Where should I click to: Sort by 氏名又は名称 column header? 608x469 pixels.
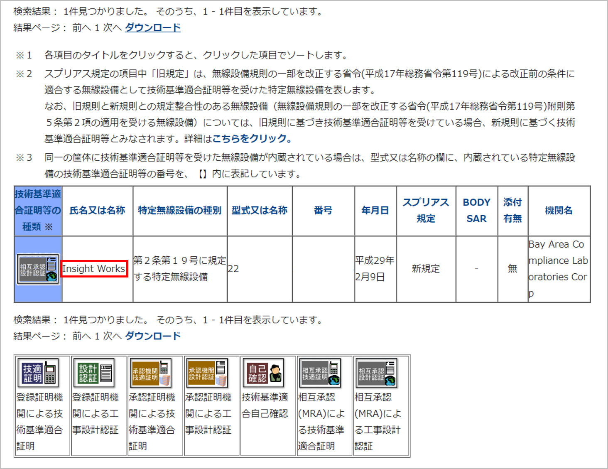tap(97, 210)
